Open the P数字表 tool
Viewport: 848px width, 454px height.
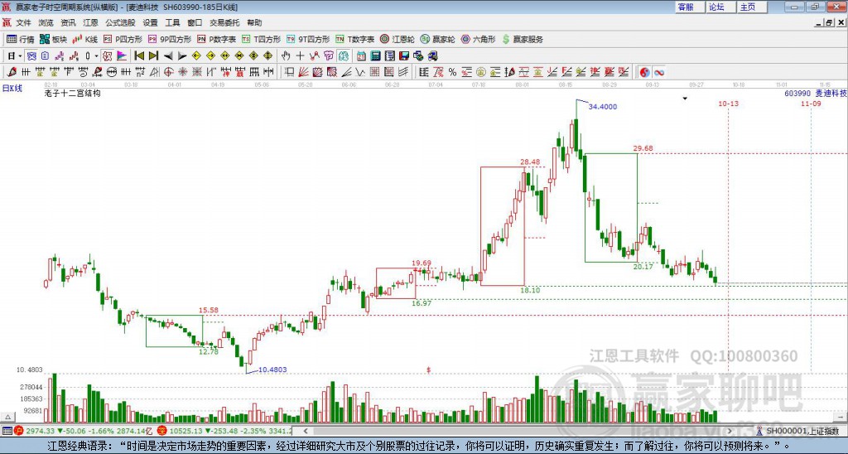coord(216,40)
